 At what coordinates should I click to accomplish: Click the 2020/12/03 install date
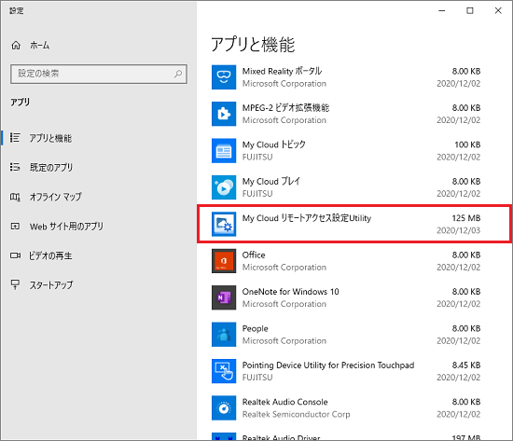point(459,230)
